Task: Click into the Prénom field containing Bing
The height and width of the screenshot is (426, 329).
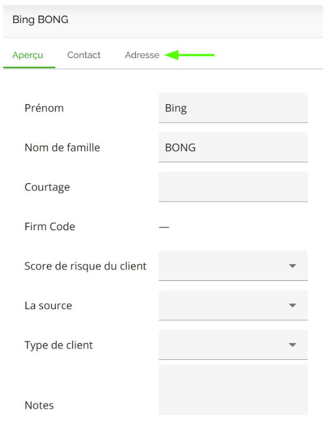Action: click(x=233, y=108)
